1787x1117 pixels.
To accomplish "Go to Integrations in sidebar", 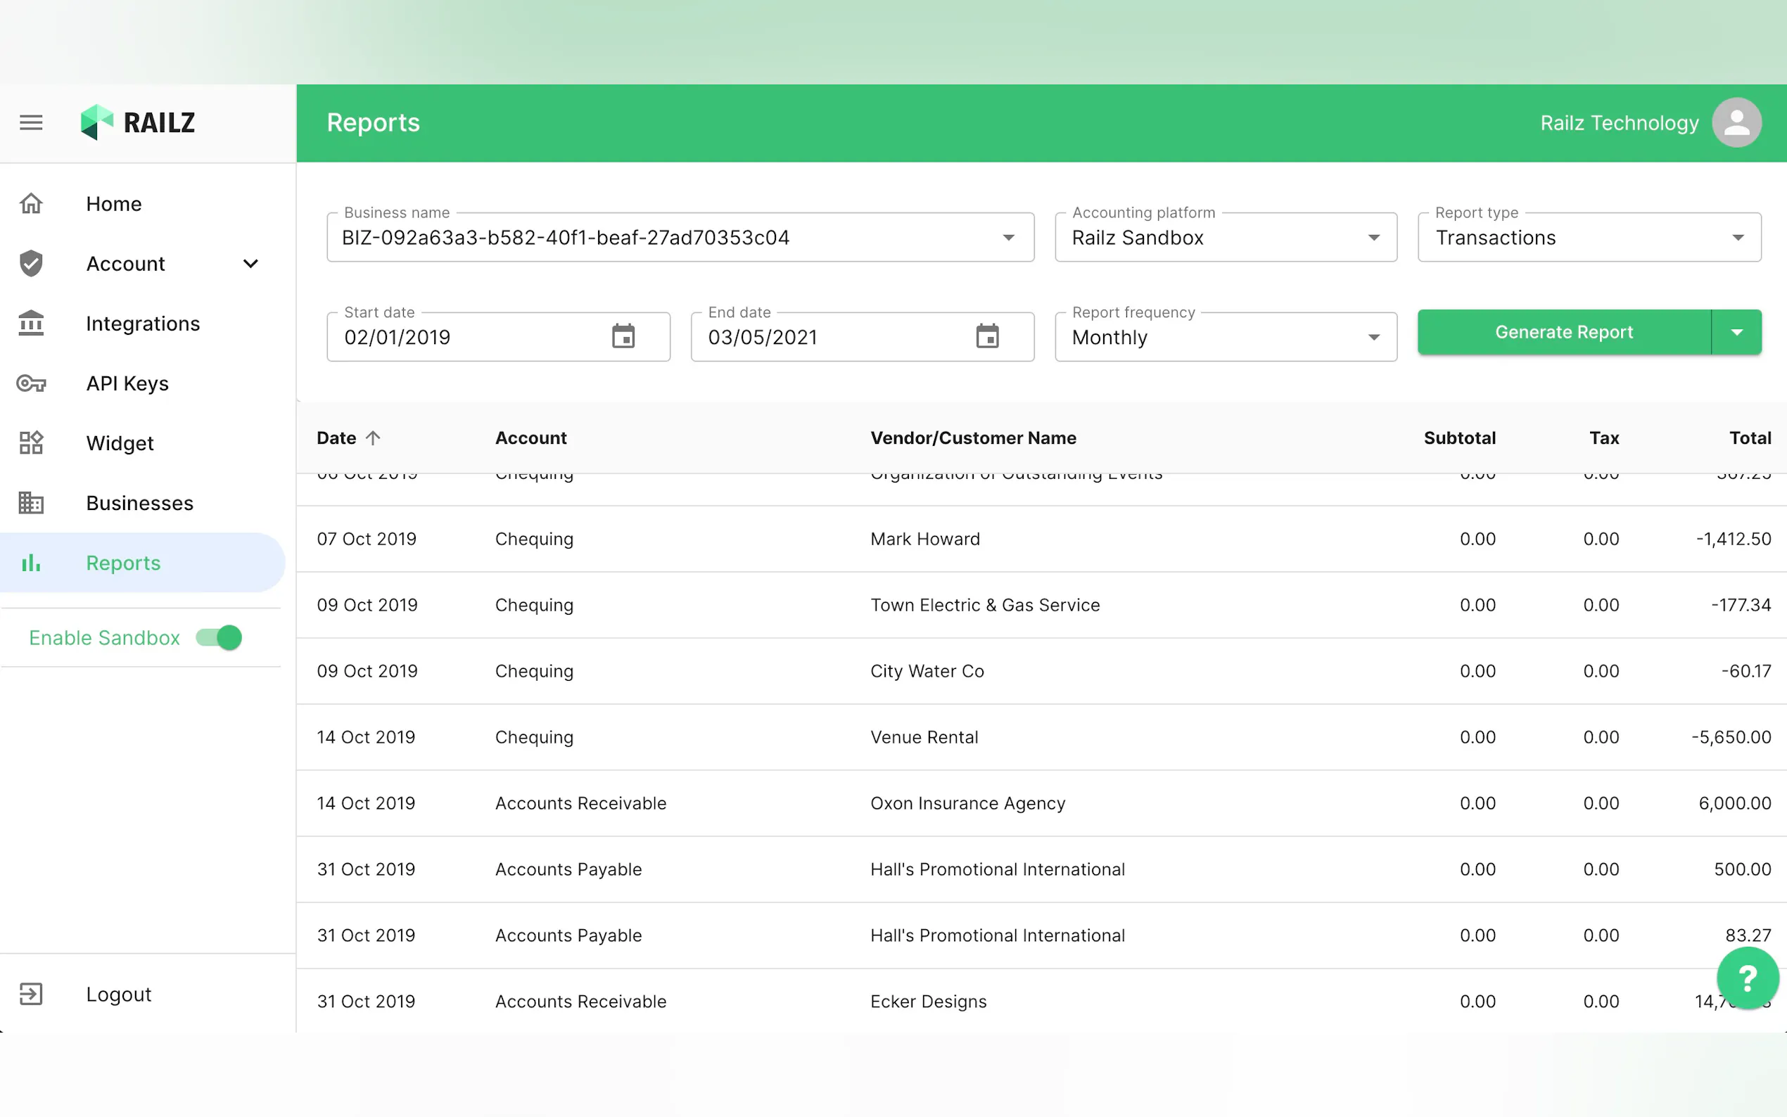I will [x=143, y=324].
